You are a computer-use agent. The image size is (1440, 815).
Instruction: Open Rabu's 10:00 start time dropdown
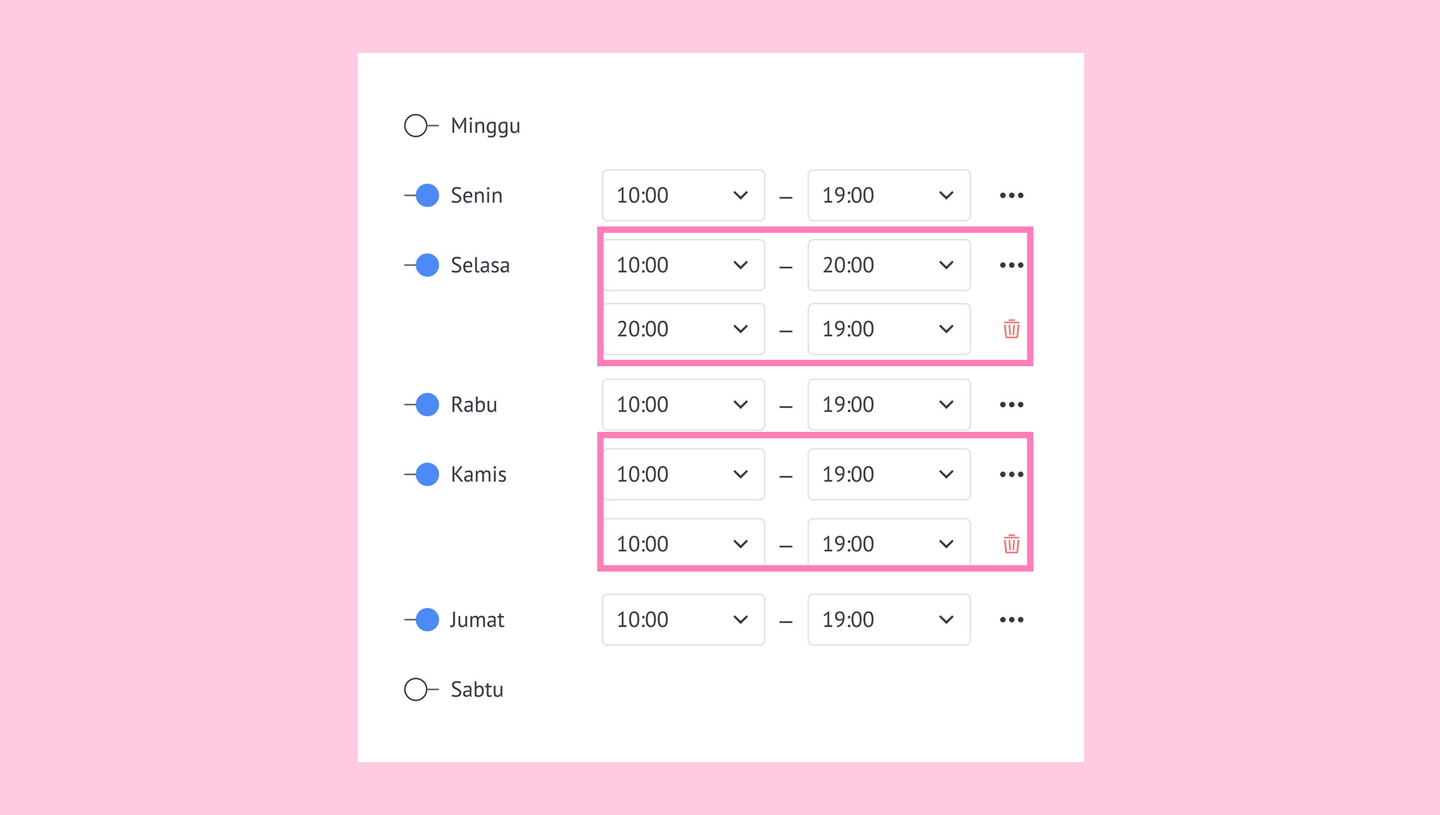683,405
